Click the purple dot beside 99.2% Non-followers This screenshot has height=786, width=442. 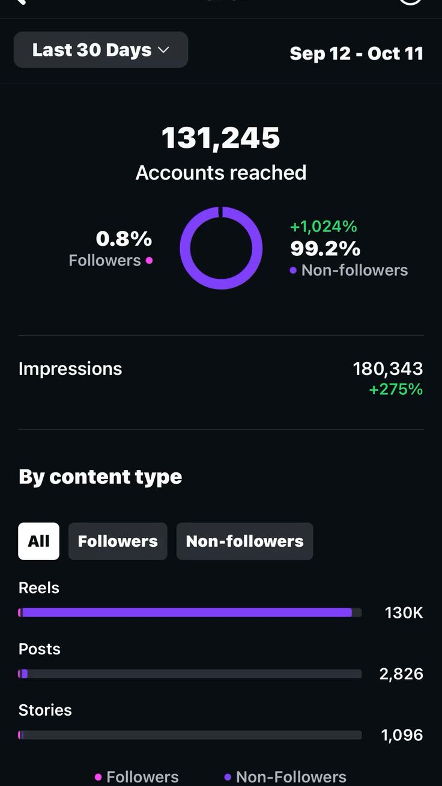pyautogui.click(x=293, y=270)
